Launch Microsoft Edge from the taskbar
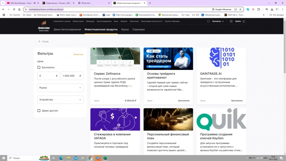Image resolution: width=286 pixels, height=161 pixels. 61,158
